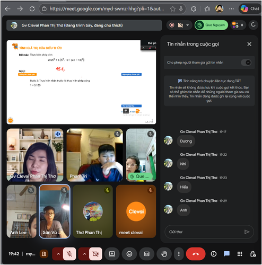
Task: Click muted mic icon on Phạm Trí tile
Action: point(117,134)
